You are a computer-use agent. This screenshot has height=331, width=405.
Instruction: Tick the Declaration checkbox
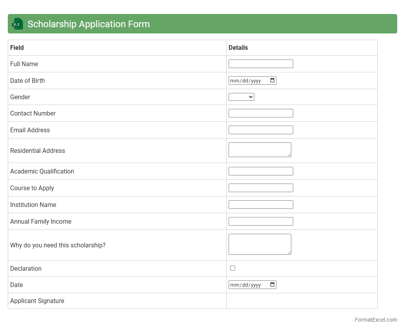(232, 268)
